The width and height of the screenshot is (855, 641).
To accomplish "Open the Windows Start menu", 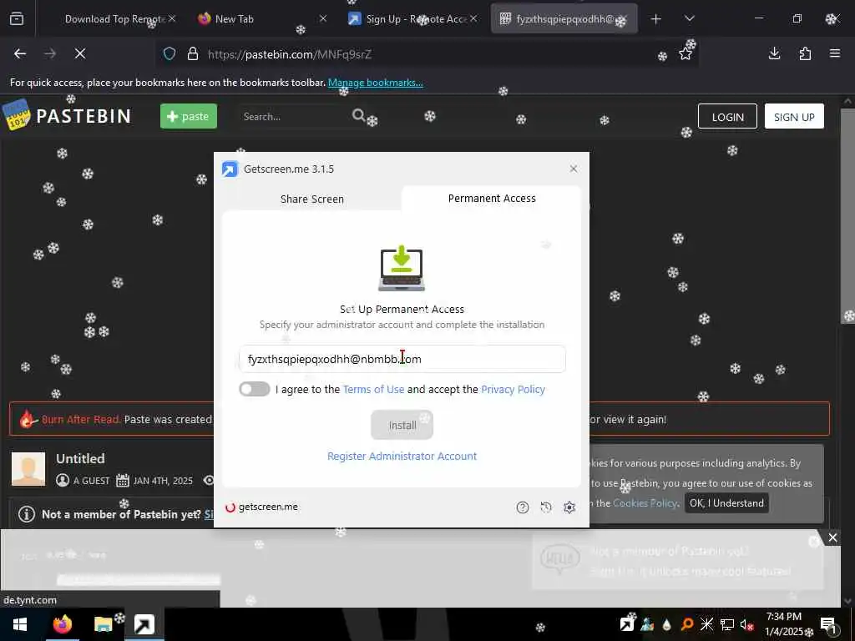I will (x=20, y=624).
